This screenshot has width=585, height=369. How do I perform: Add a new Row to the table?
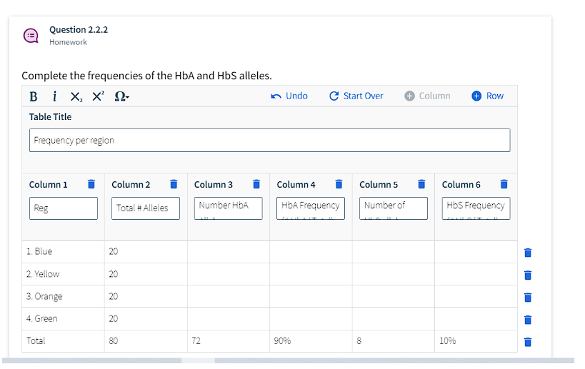click(x=488, y=96)
